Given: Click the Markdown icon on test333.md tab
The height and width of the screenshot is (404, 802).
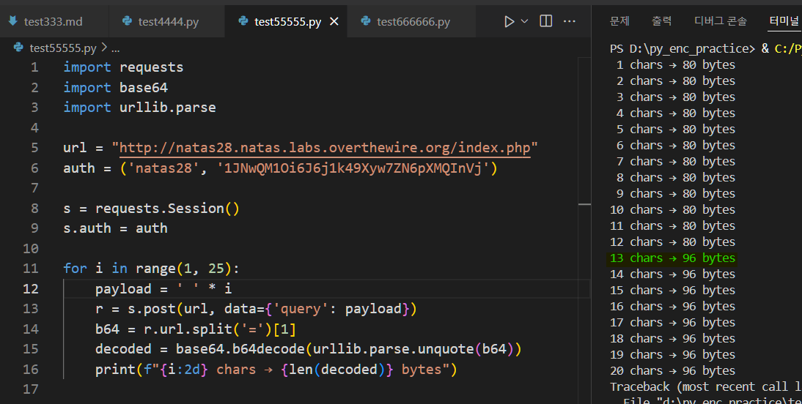Looking at the screenshot, I should click(x=12, y=21).
